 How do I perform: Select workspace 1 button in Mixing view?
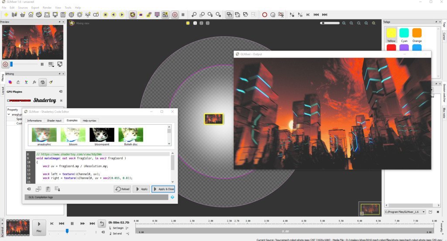[195, 23]
